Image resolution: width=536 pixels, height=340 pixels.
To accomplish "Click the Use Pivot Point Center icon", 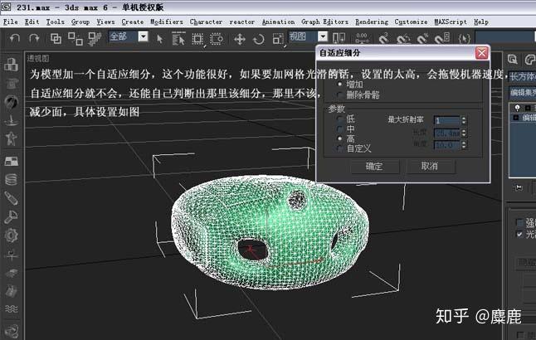I will point(339,38).
